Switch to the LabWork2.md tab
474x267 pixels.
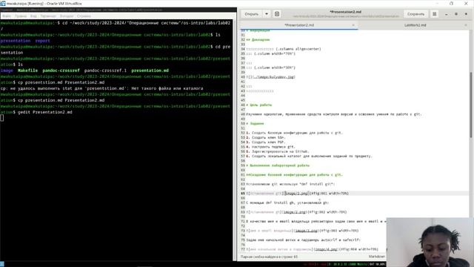(x=415, y=25)
